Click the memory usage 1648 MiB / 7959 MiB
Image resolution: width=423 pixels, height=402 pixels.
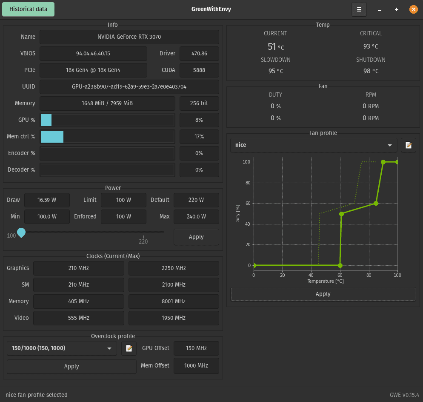pyautogui.click(x=107, y=103)
